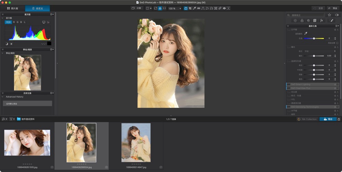Adjust the Exposure slider
The image size is (342, 172).
point(314,56)
